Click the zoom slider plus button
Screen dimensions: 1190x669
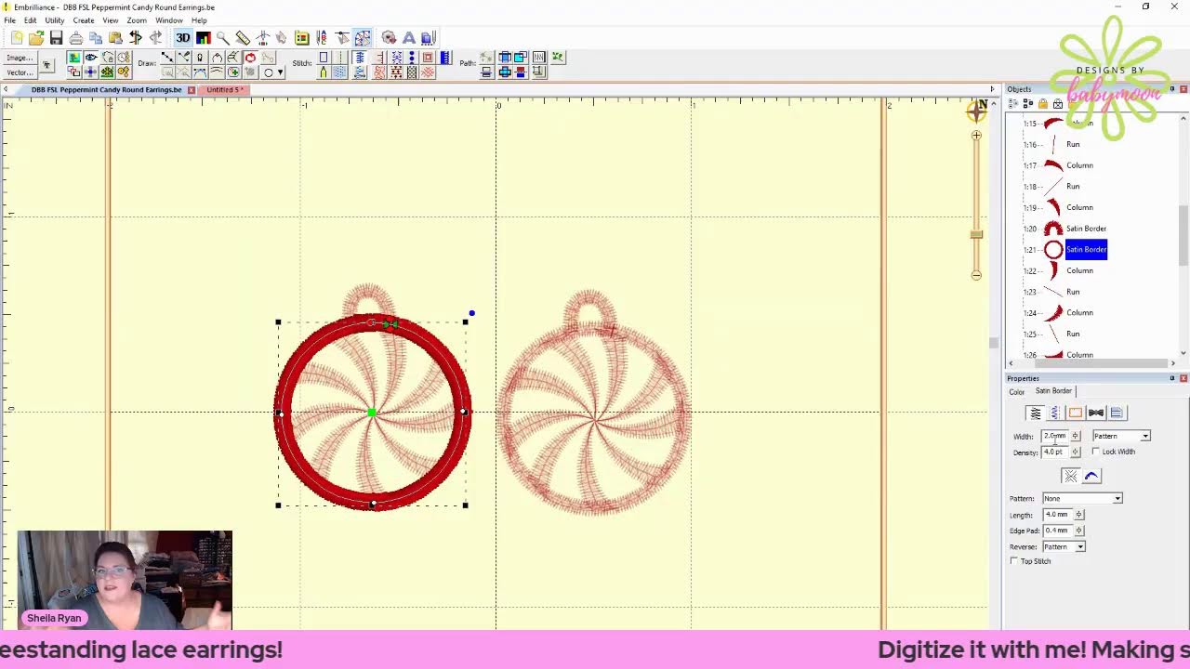[976, 136]
